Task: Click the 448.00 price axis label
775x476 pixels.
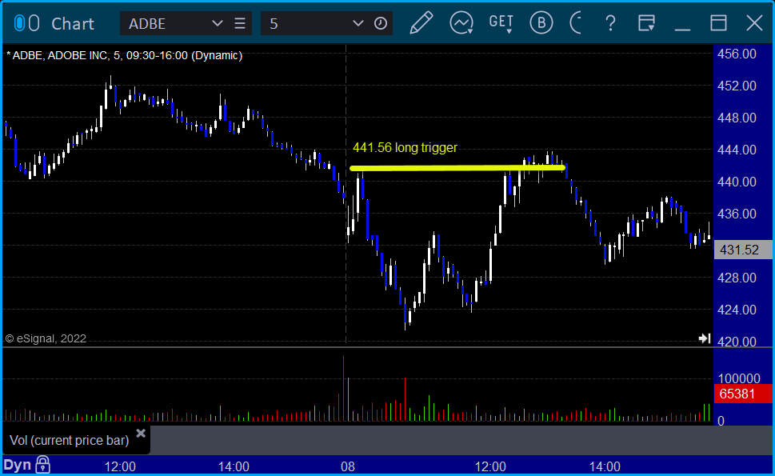Action: [x=737, y=118]
